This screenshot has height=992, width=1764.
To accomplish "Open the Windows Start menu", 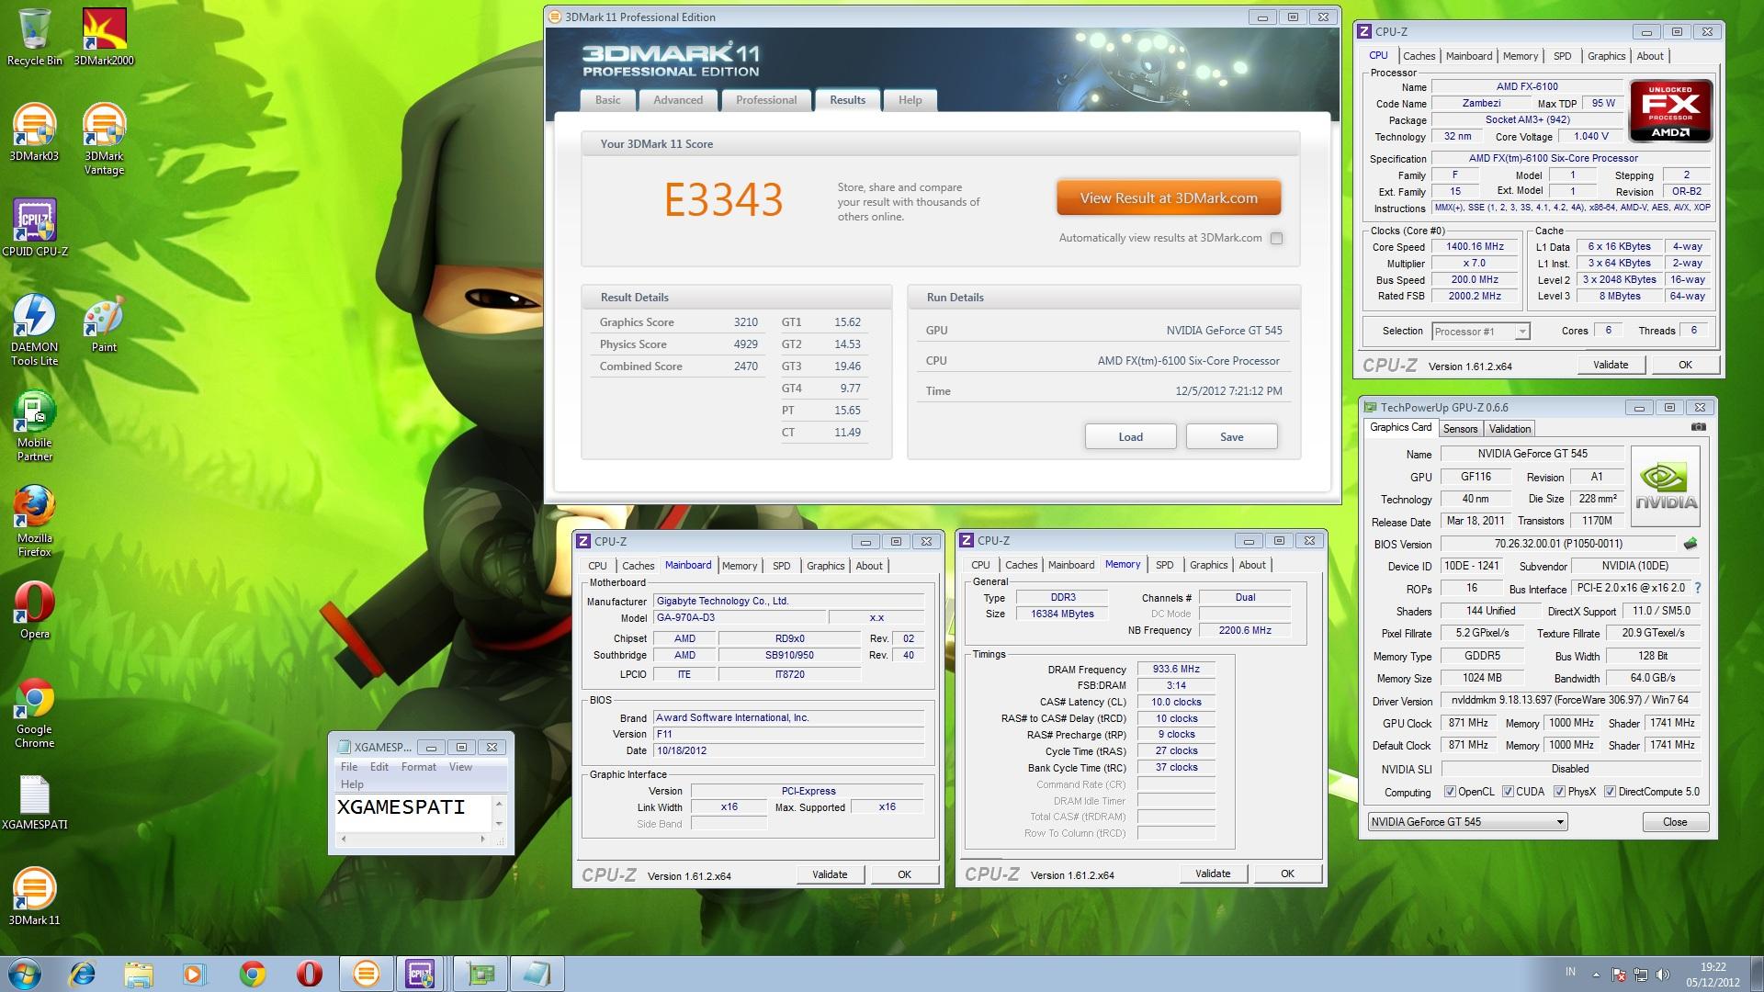I will (25, 973).
